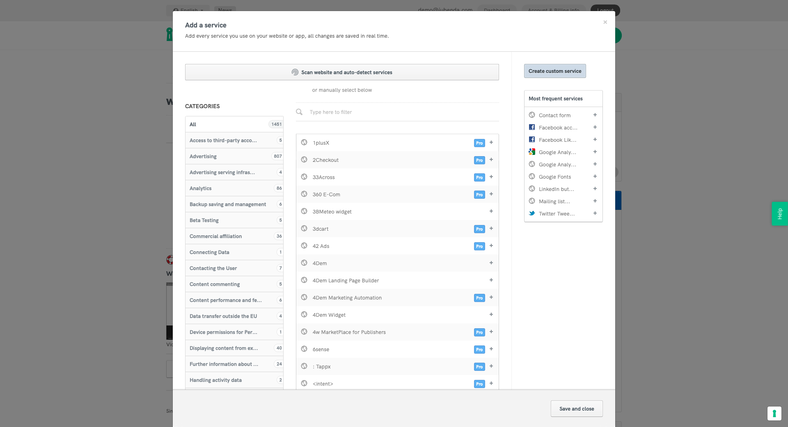Select Connecting Data category
The height and width of the screenshot is (427, 788).
[x=234, y=252]
